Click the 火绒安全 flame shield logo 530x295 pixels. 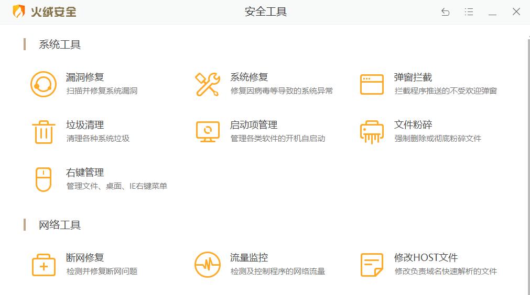(x=18, y=12)
